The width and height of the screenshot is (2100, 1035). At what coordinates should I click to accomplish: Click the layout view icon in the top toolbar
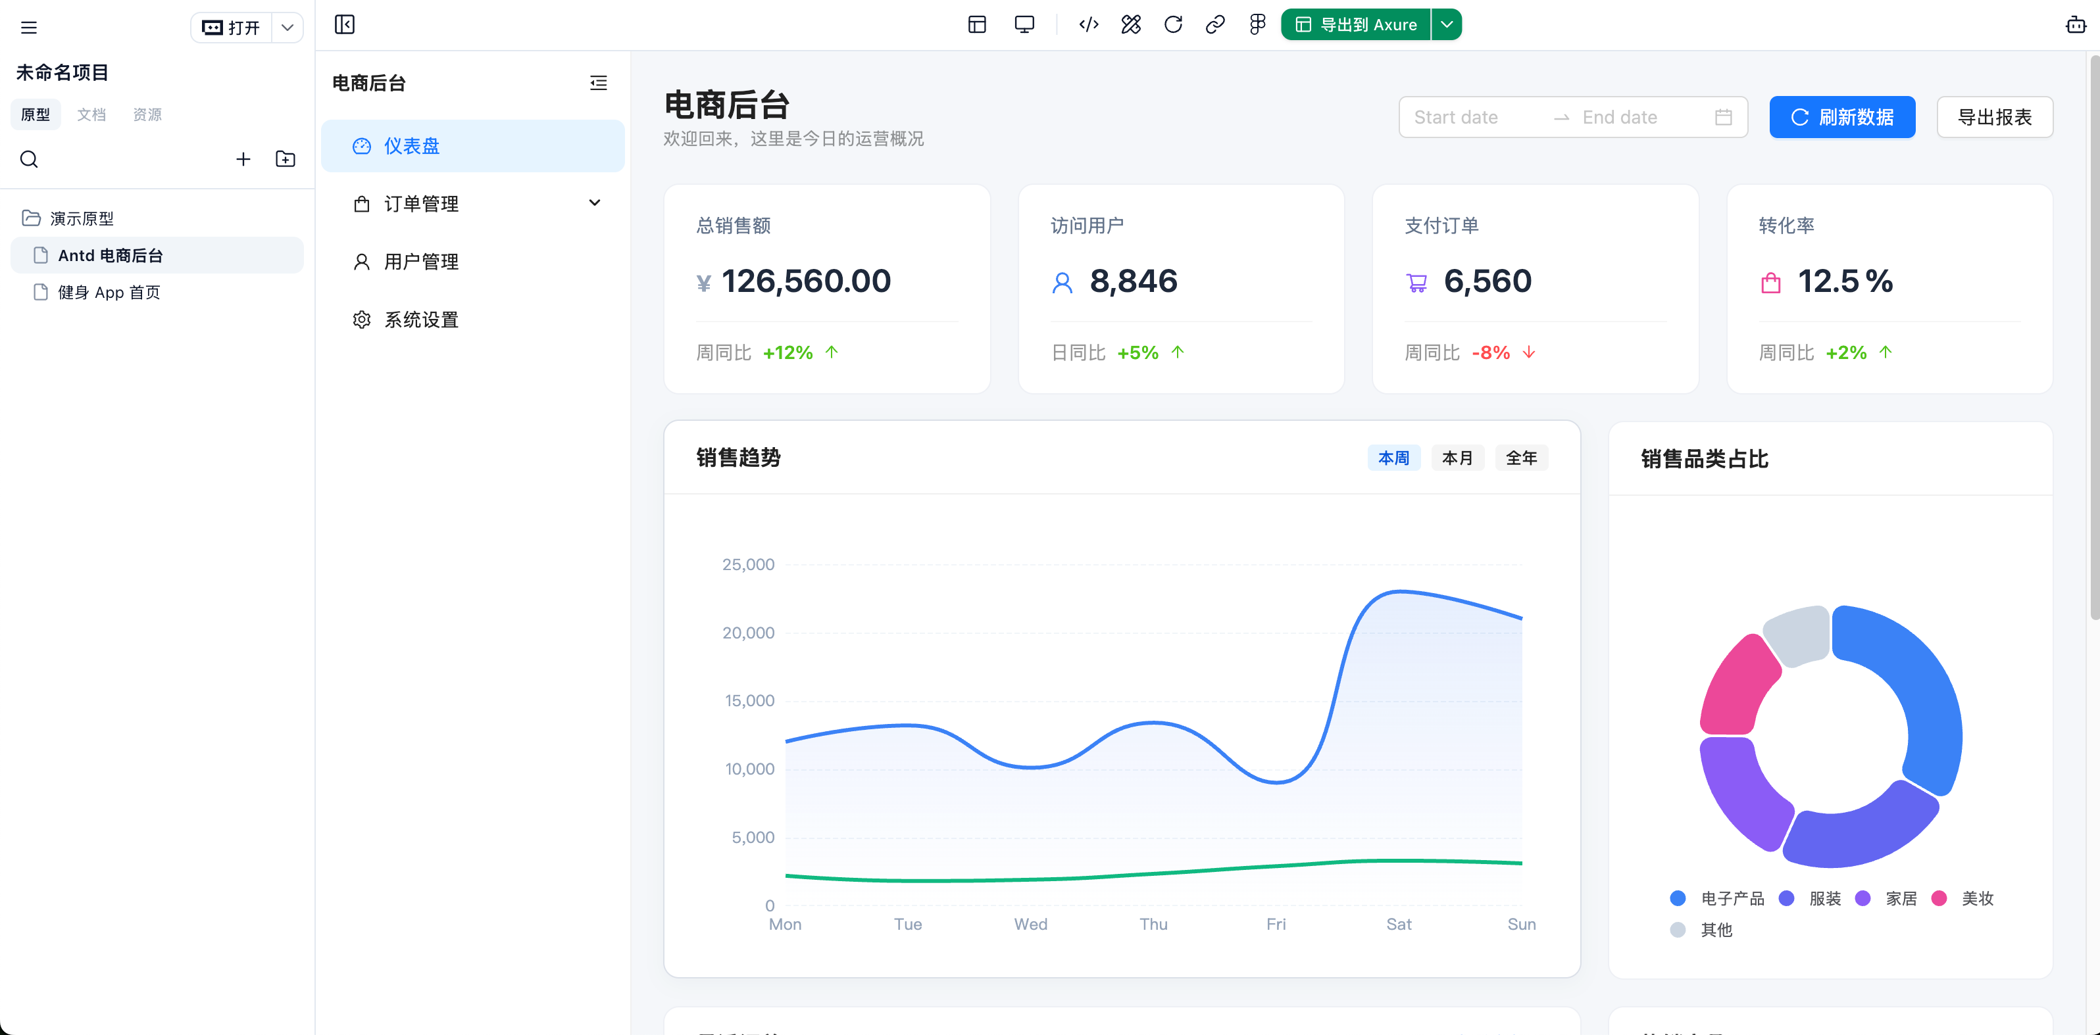tap(976, 24)
